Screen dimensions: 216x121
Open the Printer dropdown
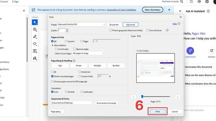82,24
